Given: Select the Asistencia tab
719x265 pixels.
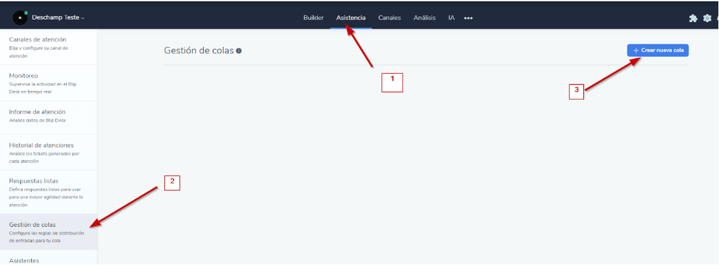Looking at the screenshot, I should [351, 18].
